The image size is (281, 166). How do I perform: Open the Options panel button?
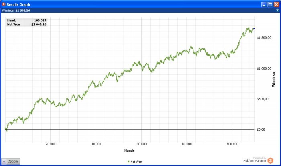pyautogui.click(x=10, y=161)
